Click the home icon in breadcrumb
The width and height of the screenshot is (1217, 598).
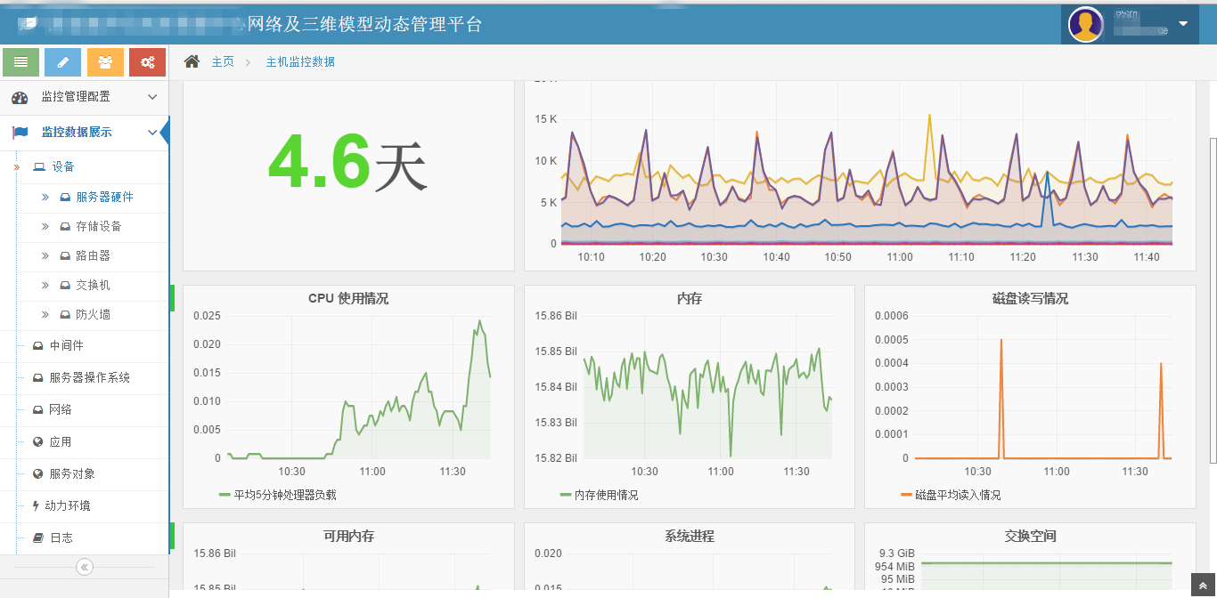point(192,61)
